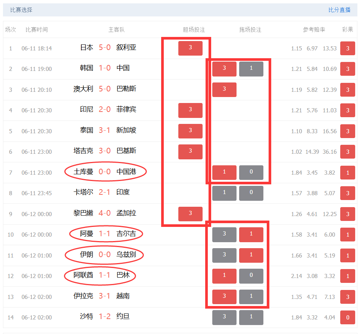This screenshot has height=334, width=363.
Task: Click the red 3 drag bet for 澳大利亚
Action: [x=224, y=90]
